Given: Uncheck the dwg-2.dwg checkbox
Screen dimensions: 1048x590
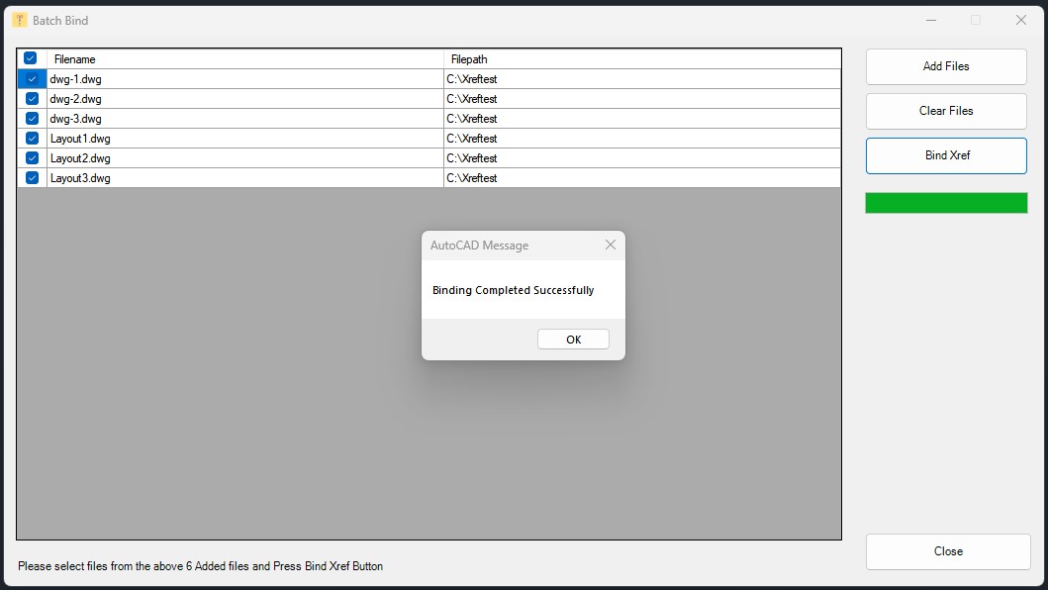Looking at the screenshot, I should 32,99.
